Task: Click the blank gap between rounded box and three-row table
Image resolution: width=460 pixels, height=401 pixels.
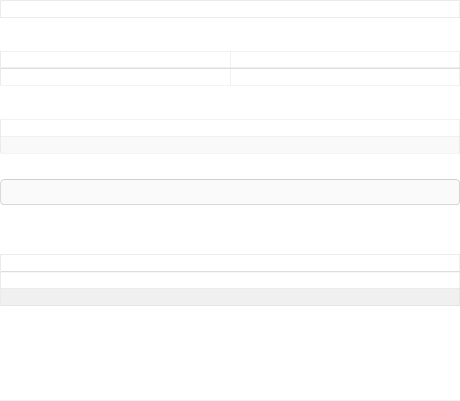Action: [230, 230]
